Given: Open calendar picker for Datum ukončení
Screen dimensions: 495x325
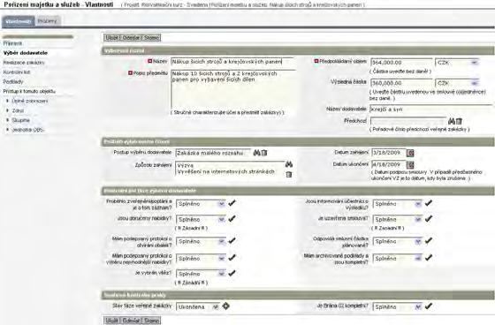Looking at the screenshot, I should [410, 165].
